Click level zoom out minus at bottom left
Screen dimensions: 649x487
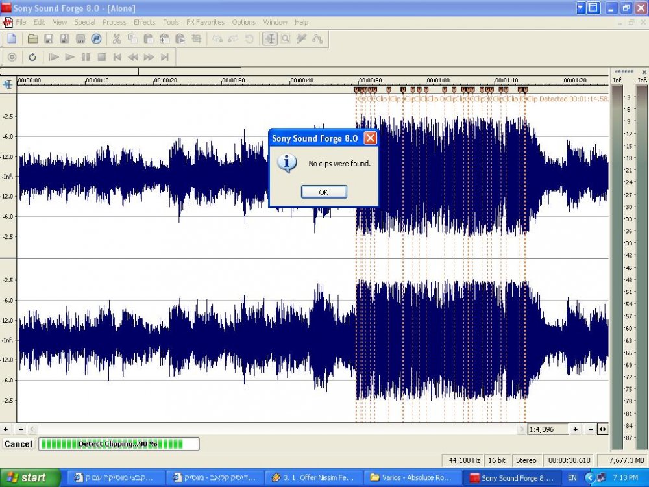click(x=21, y=429)
